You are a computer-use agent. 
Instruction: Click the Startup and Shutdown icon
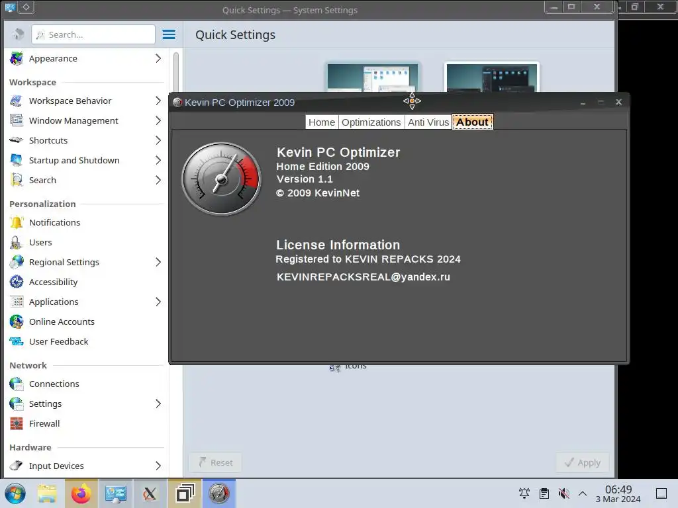click(17, 160)
